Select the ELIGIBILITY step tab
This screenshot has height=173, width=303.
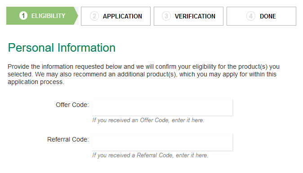coord(42,16)
